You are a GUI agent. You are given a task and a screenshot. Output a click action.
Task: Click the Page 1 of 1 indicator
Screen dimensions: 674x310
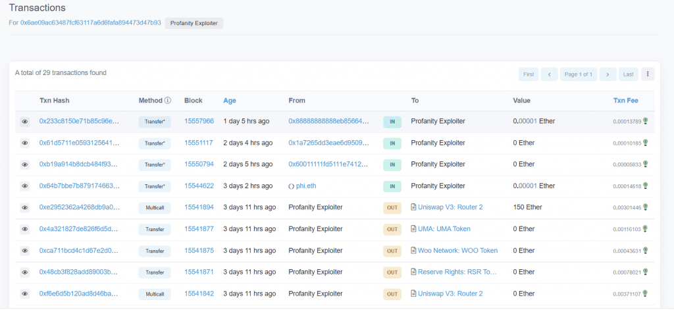tap(579, 74)
